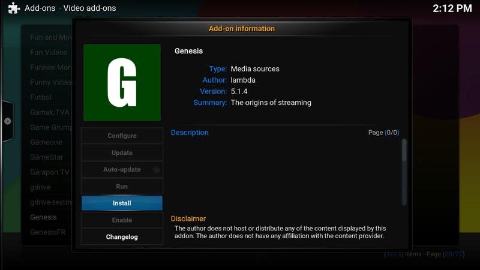This screenshot has height=270, width=480.
Task: Select Funny Videos list entry
Action: coord(51,82)
